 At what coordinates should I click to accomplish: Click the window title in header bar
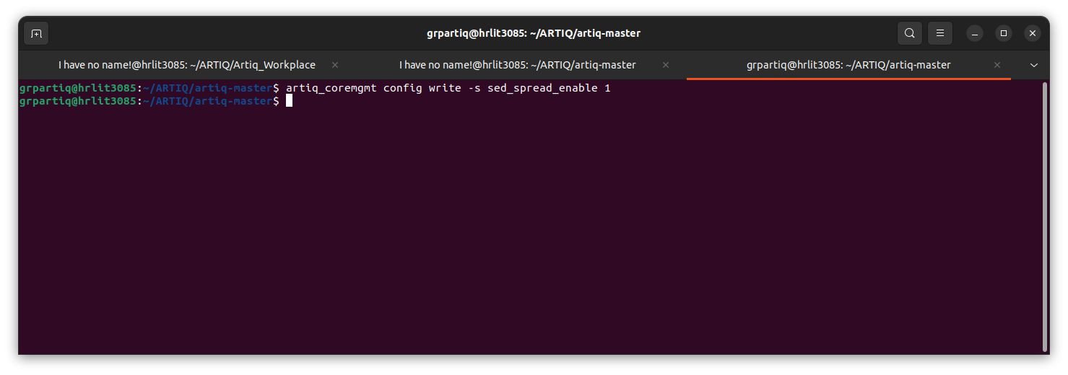534,33
